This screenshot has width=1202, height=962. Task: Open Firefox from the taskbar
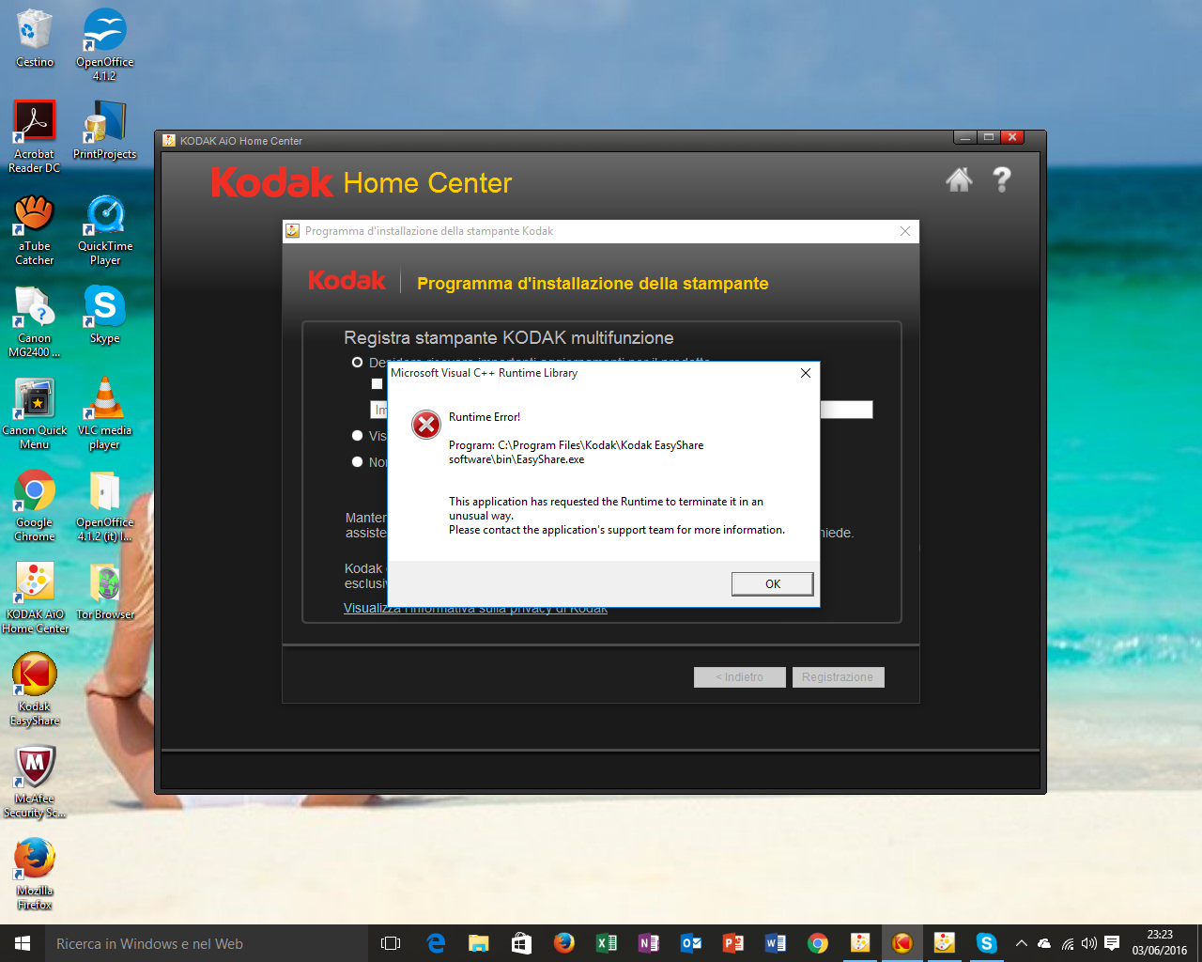click(x=563, y=943)
